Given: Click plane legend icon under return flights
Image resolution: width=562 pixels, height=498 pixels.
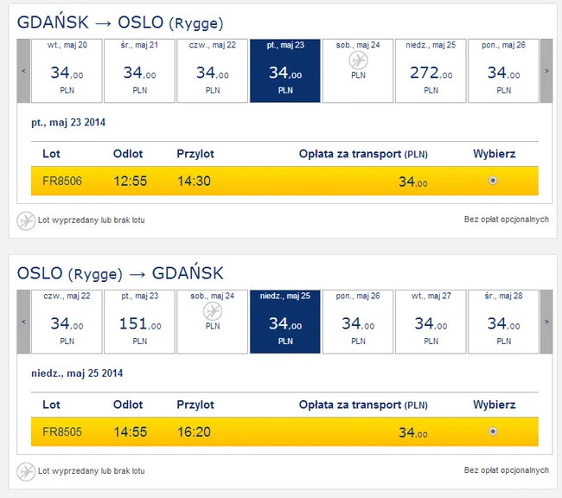Looking at the screenshot, I should 26,472.
